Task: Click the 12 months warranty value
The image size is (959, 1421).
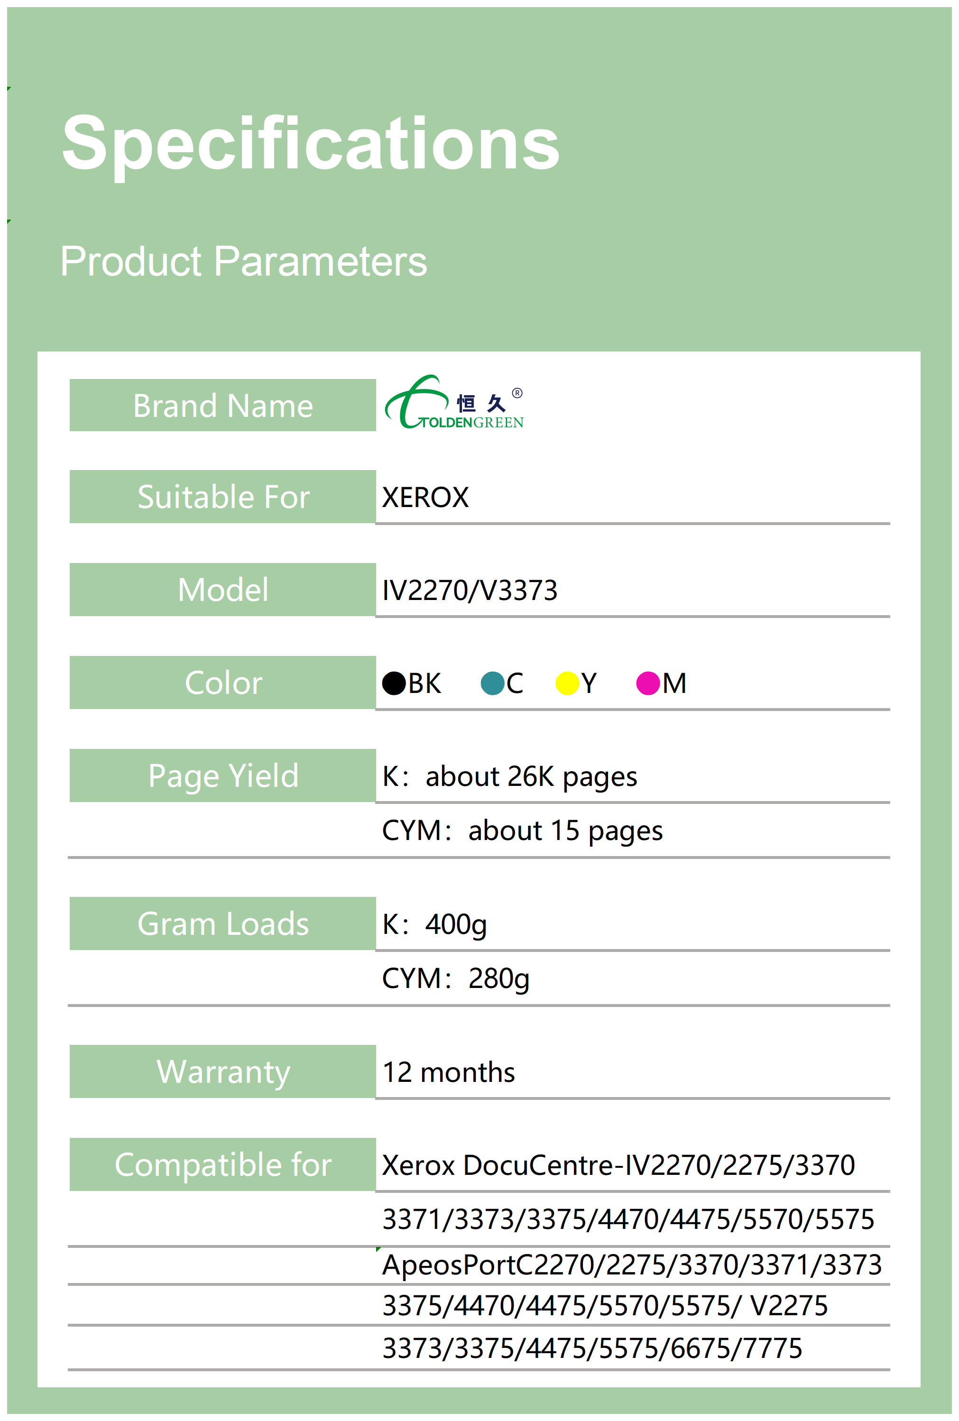Action: coord(448,1072)
